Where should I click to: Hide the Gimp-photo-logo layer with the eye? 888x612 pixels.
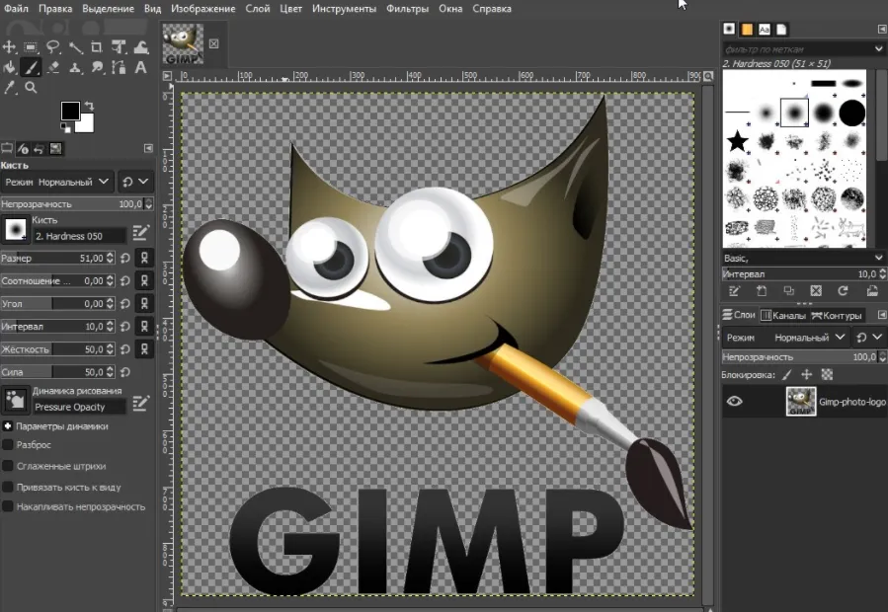coord(735,402)
